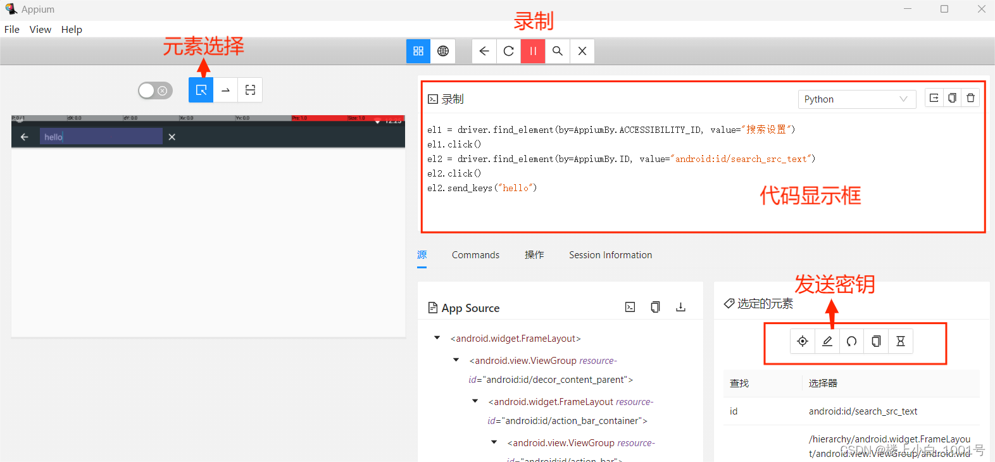The height and width of the screenshot is (462, 995).
Task: Click the el1.click() code line
Action: (x=454, y=144)
